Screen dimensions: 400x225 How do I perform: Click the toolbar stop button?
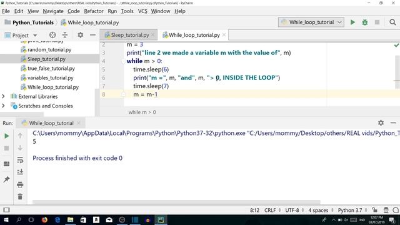[377, 22]
